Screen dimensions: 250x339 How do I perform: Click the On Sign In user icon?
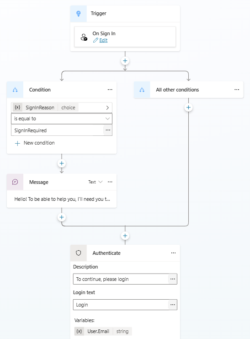click(84, 37)
